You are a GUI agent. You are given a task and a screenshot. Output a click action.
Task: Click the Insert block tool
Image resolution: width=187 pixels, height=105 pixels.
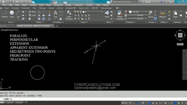(x=107, y=14)
